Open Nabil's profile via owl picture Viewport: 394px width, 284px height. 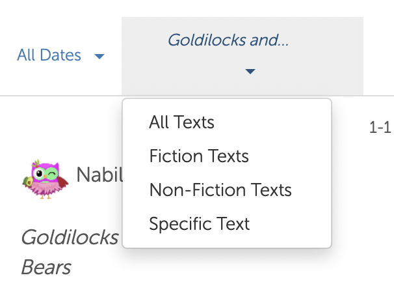pyautogui.click(x=46, y=179)
